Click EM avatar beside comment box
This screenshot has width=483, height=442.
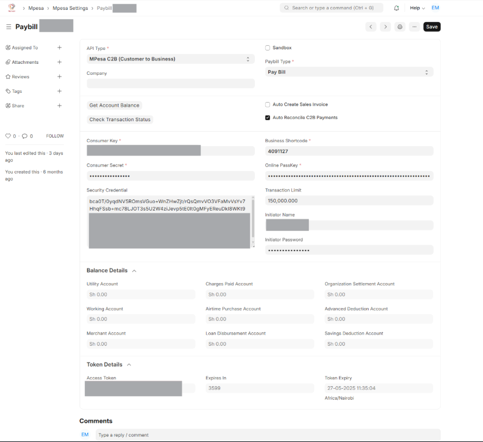tap(85, 434)
